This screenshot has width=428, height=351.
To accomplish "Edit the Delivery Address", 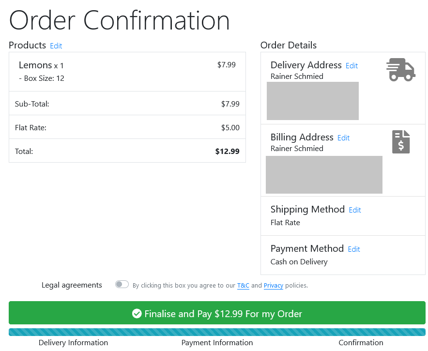I will point(352,66).
